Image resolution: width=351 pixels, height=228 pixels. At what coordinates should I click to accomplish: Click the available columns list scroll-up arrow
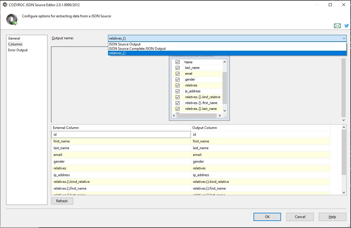225,62
